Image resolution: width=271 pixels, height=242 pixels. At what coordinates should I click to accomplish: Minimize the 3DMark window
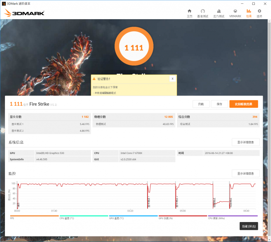(x=242, y=4)
